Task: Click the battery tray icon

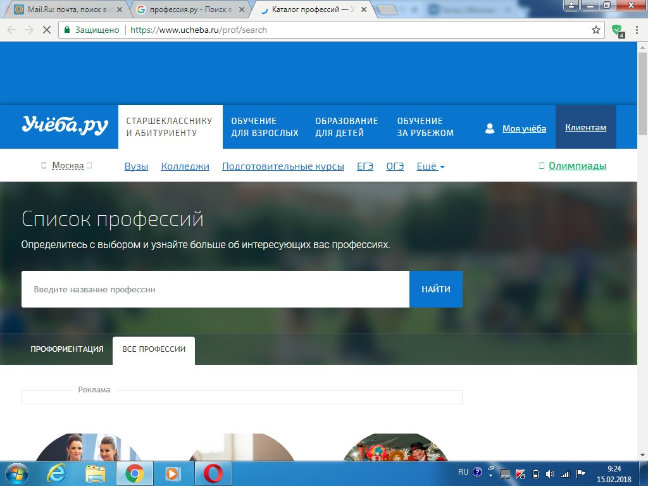Action: 535,473
